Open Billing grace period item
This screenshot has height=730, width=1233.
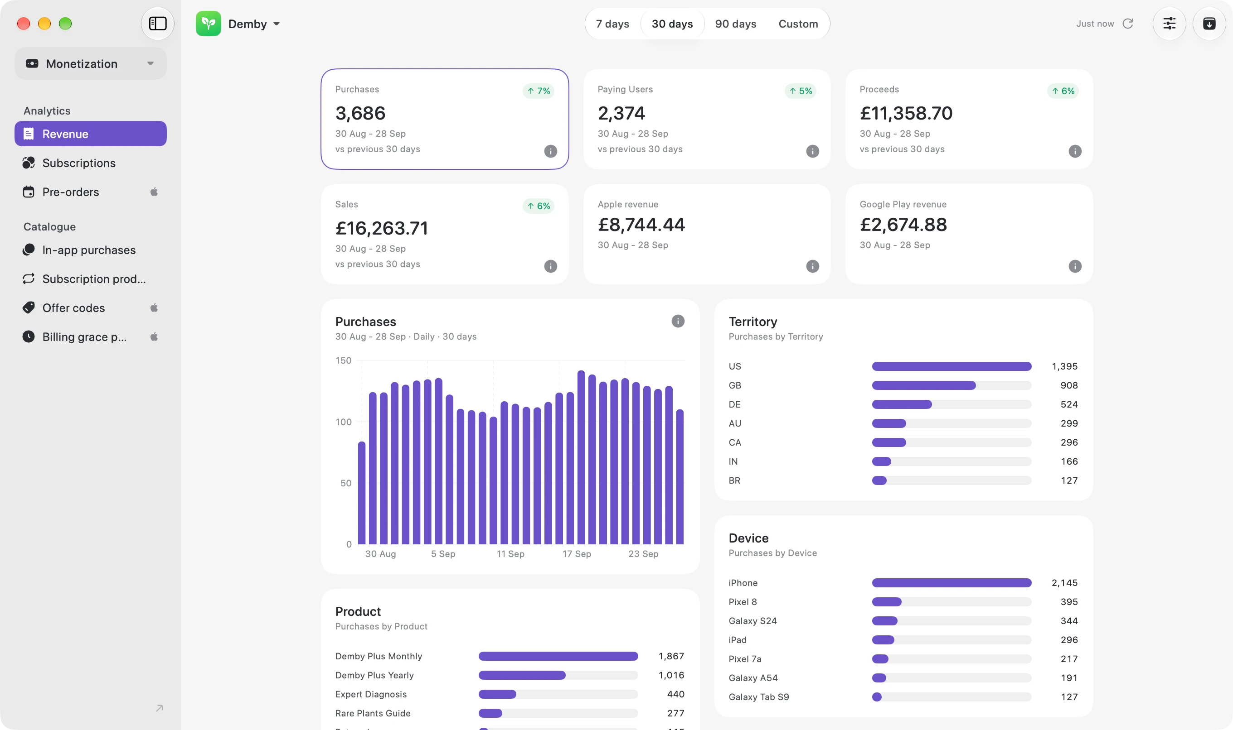pos(91,337)
